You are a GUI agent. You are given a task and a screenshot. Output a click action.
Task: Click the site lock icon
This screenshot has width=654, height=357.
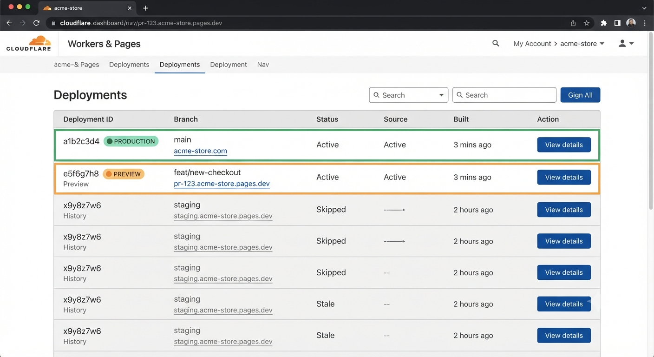[53, 23]
